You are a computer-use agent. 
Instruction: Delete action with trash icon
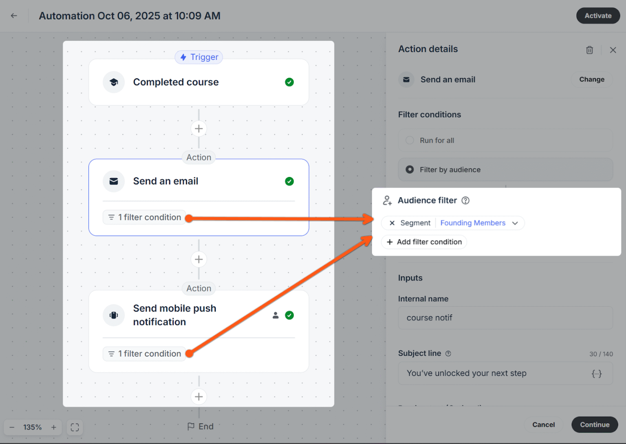click(589, 50)
